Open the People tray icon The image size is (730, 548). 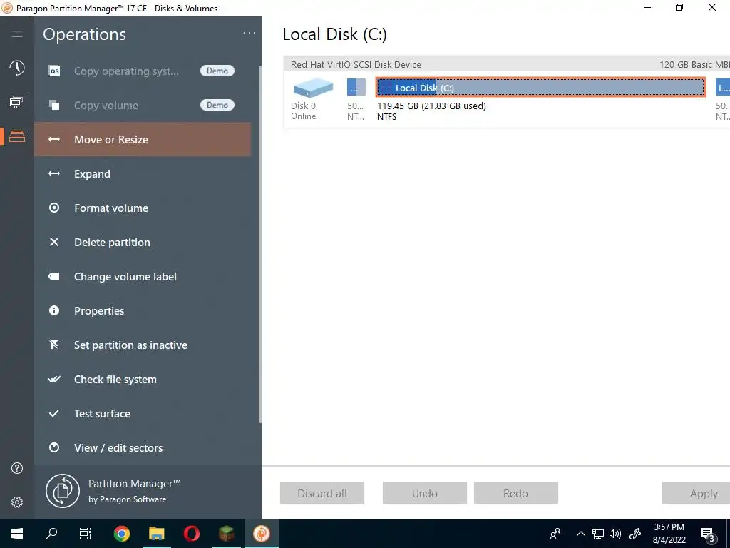click(555, 534)
